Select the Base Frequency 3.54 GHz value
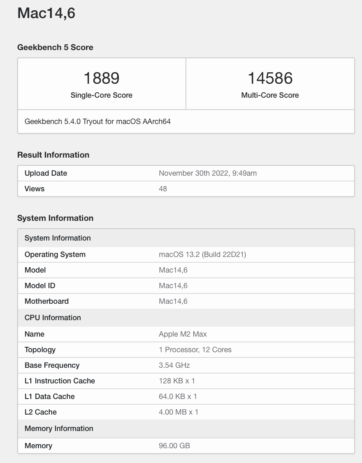The image size is (362, 463). point(174,365)
